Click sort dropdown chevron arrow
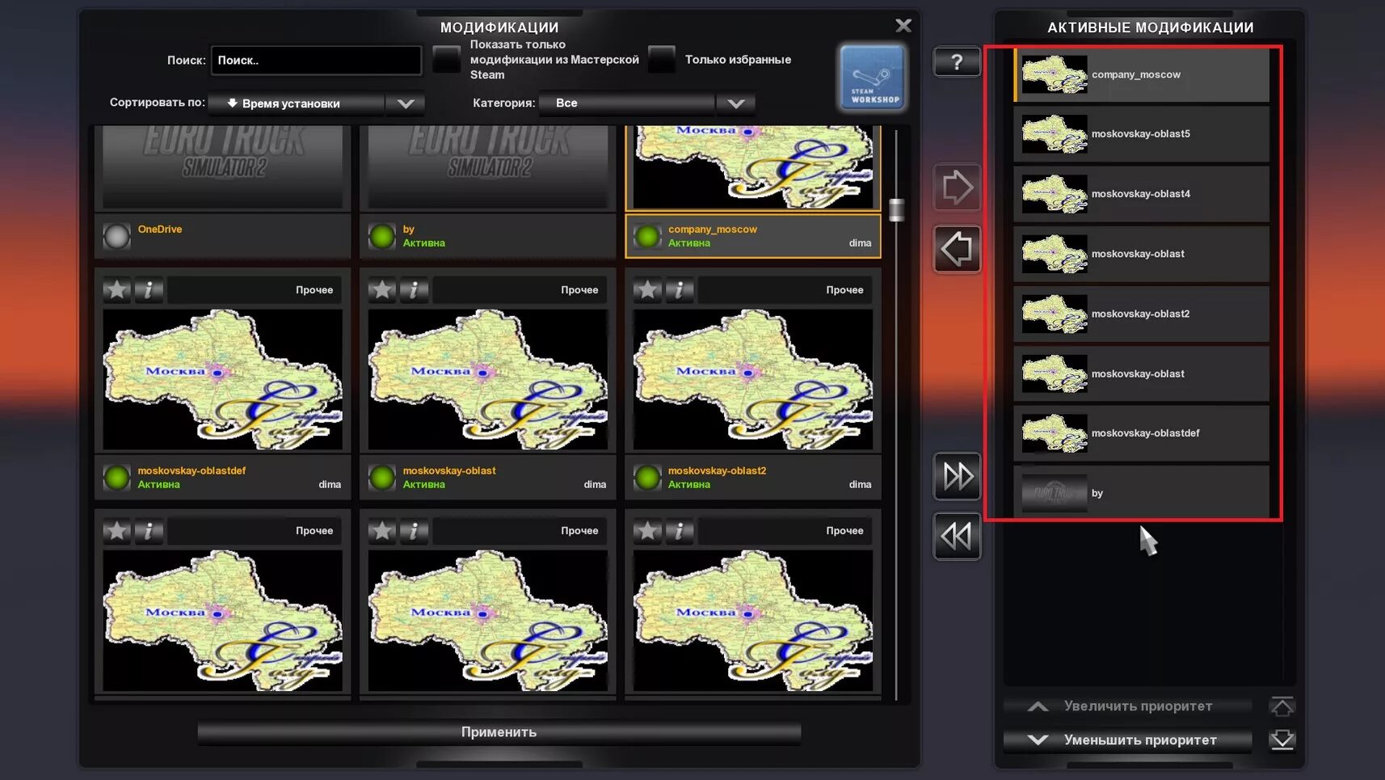Image resolution: width=1385 pixels, height=780 pixels. [406, 103]
